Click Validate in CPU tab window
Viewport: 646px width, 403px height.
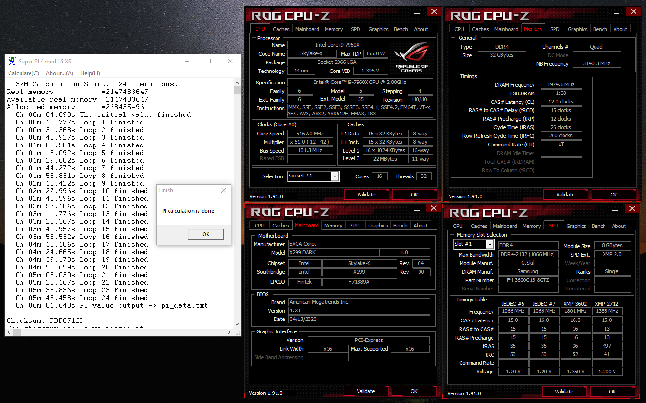pos(366,195)
